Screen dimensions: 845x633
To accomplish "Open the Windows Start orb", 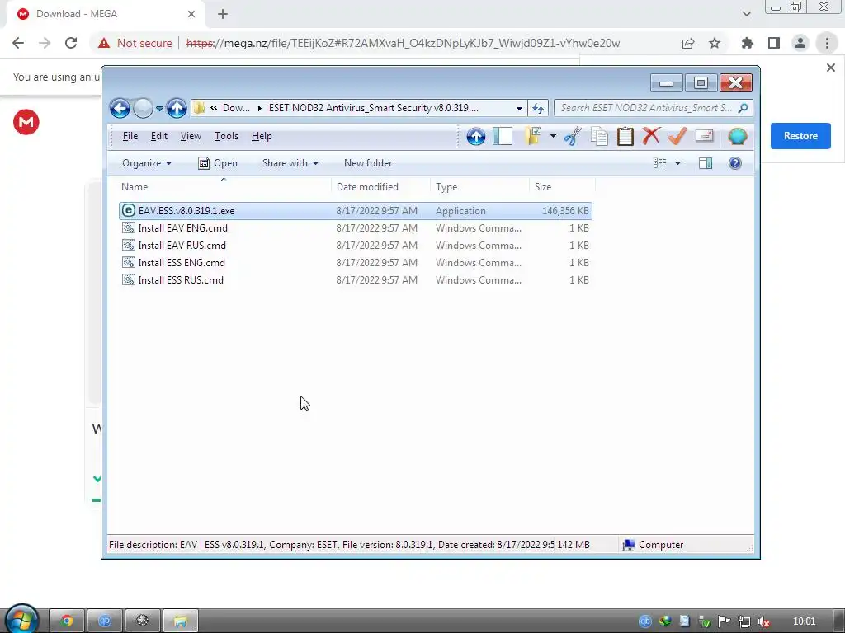I will [22, 620].
